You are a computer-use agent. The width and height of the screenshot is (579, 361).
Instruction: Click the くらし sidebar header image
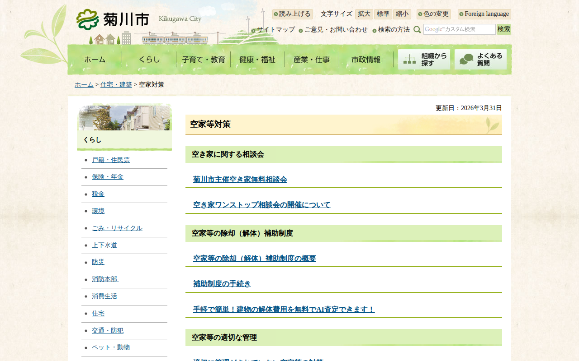124,118
